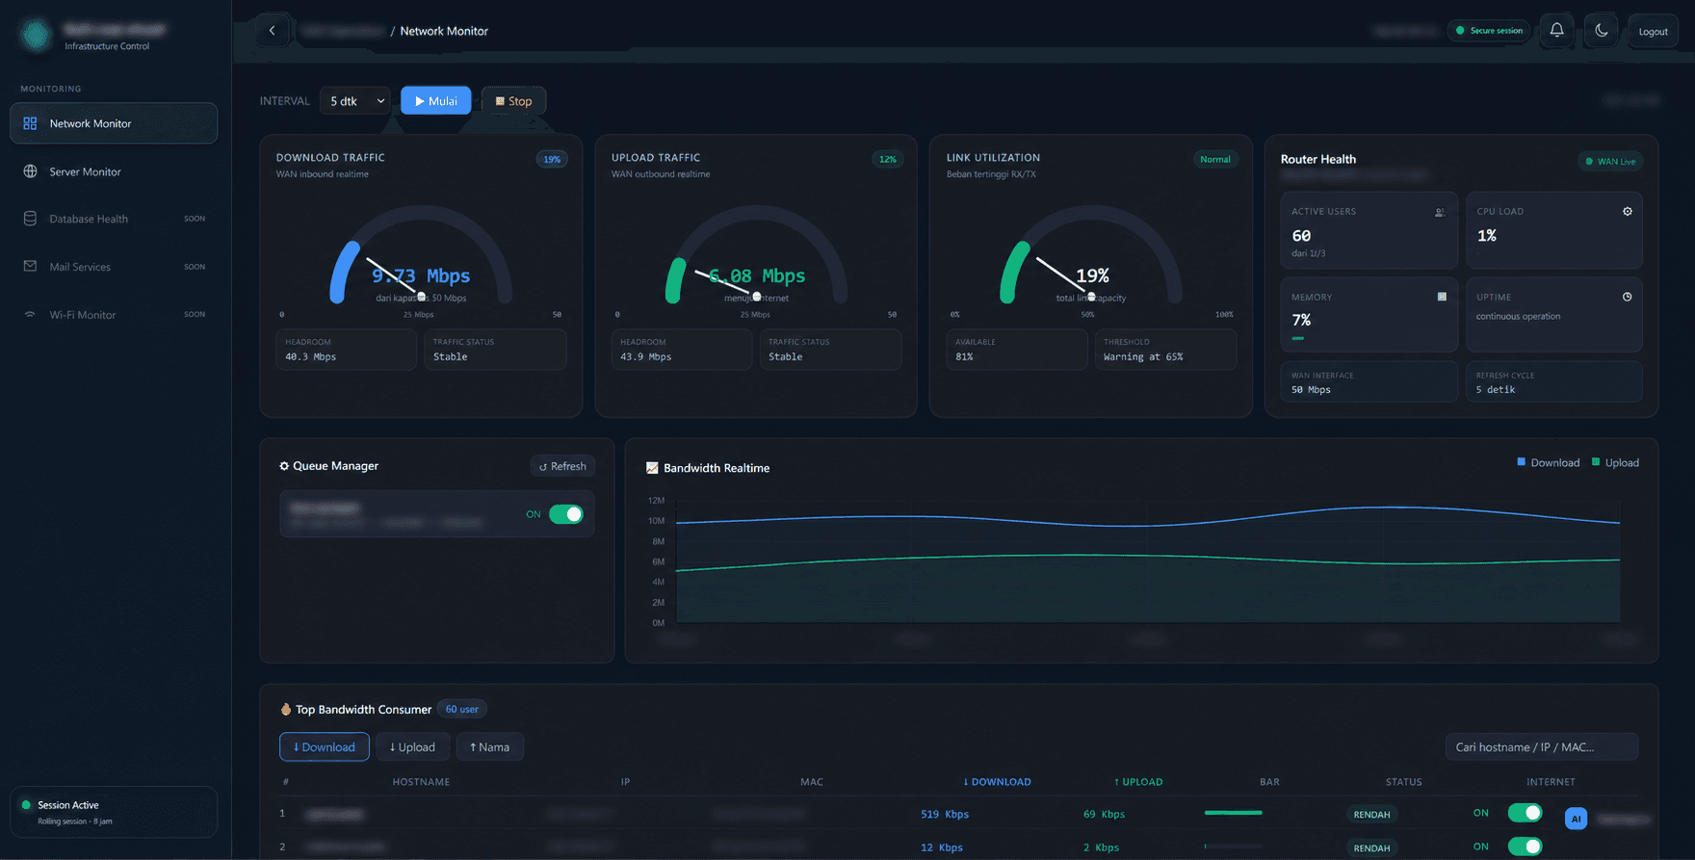
Task: Click the bandwidth bar in row 1
Action: click(x=1234, y=813)
